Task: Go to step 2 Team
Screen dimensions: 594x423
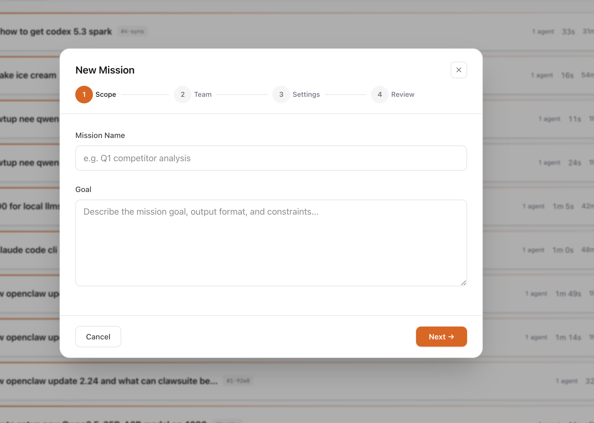Action: pos(193,95)
